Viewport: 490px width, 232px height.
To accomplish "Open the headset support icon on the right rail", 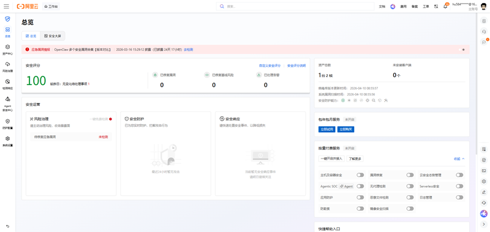I will coord(484,32).
